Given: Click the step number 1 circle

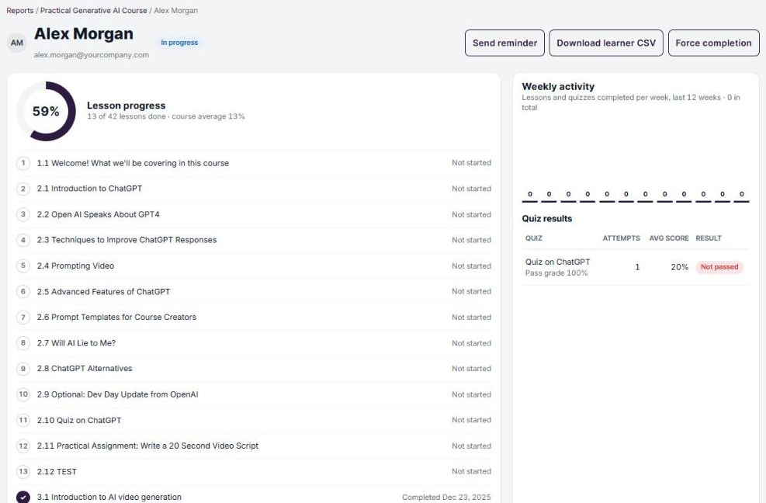Looking at the screenshot, I should (23, 163).
